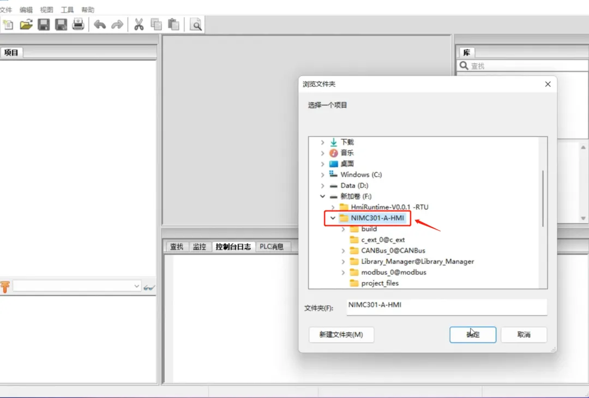The width and height of the screenshot is (589, 398).
Task: Click the glasses icon beside the combo box
Action: pos(149,288)
